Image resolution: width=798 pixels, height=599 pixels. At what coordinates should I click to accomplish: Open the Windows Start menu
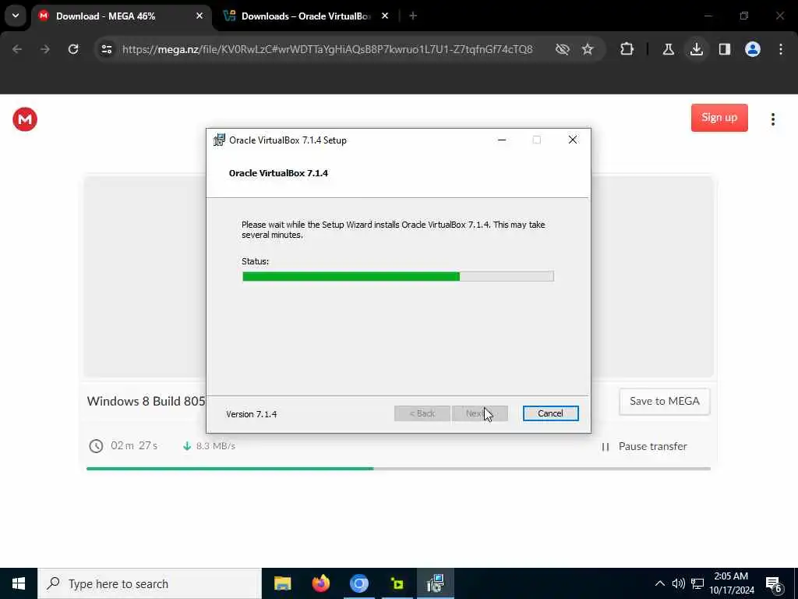coord(19,583)
